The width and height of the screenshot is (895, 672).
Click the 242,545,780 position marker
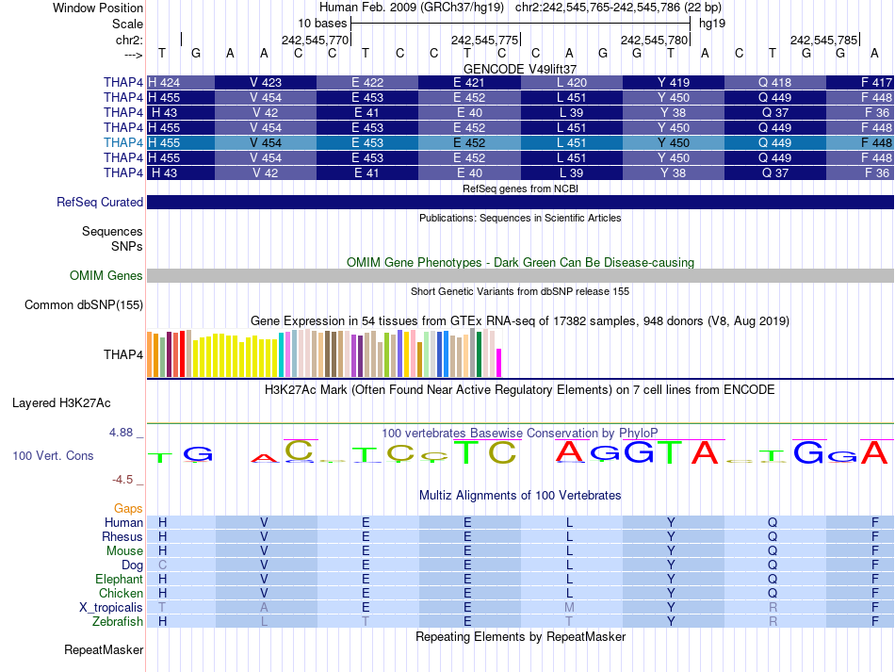[654, 40]
